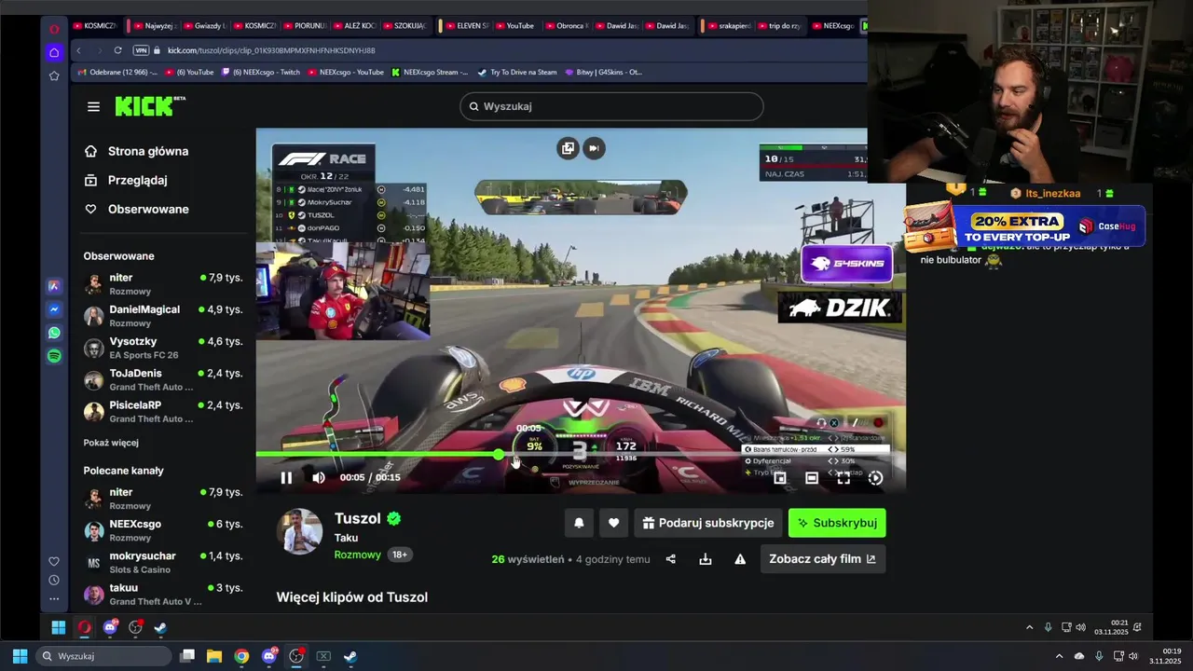Focus the Wyszukaj search field

(611, 106)
